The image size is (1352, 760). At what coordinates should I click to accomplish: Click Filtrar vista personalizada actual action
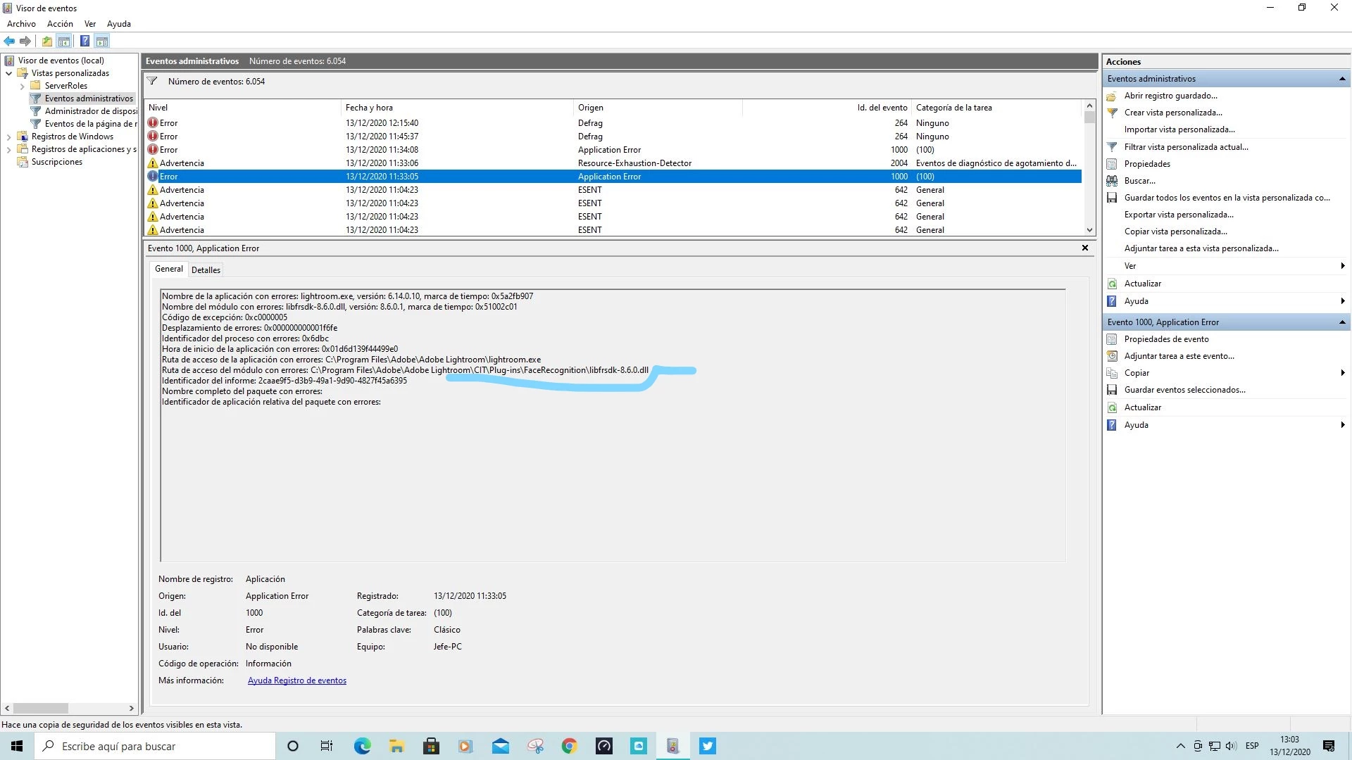pyautogui.click(x=1186, y=147)
